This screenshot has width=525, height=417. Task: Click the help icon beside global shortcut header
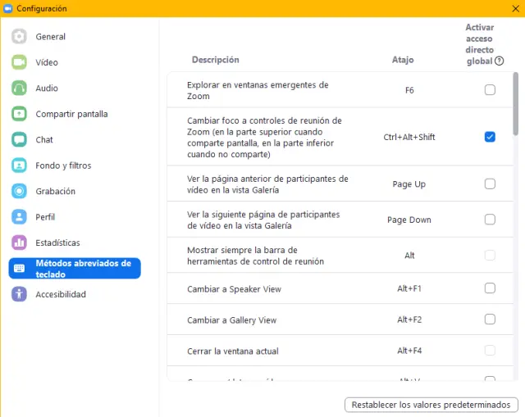(500, 61)
